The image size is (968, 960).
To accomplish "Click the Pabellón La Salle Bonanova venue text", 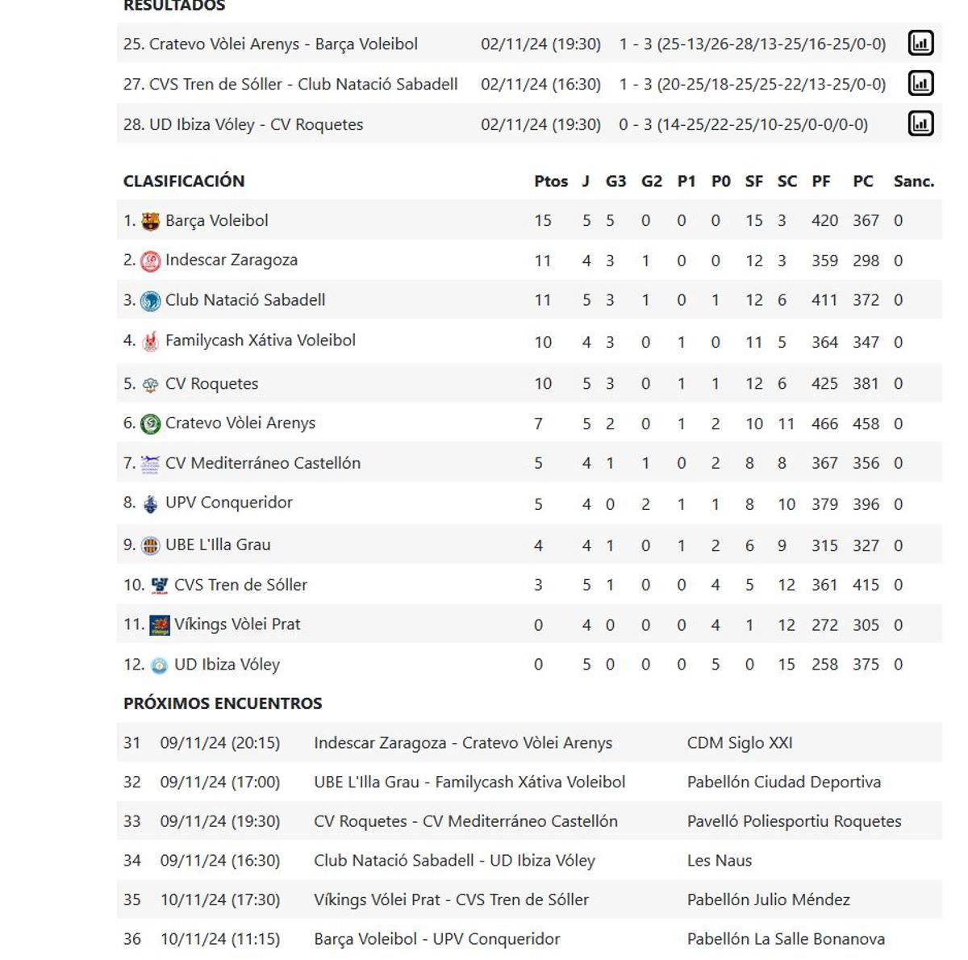I will [785, 938].
